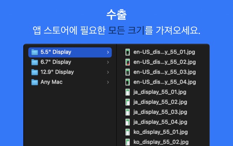Select file name ko_display_55_01.jpg
Screen dimensions: 233x146
click(161, 132)
